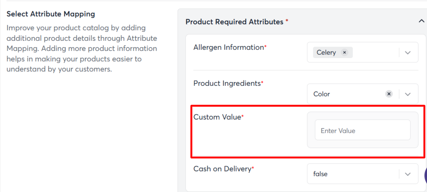Click the Allergen Information label

(229, 47)
